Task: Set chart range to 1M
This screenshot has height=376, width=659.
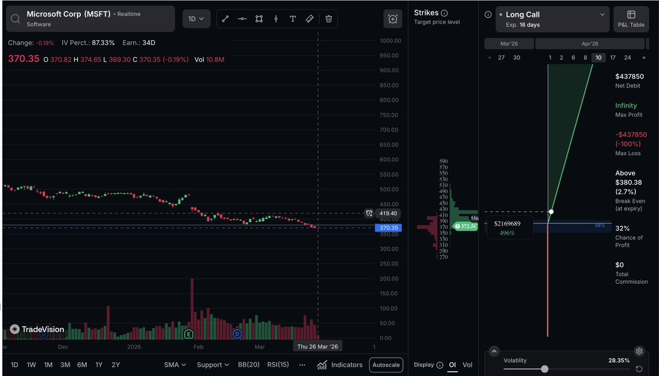Action: [48, 364]
